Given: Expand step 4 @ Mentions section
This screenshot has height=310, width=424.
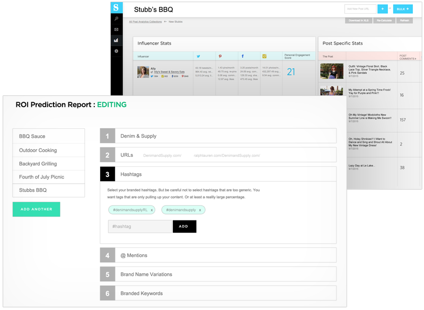Looking at the screenshot, I should 218,255.
